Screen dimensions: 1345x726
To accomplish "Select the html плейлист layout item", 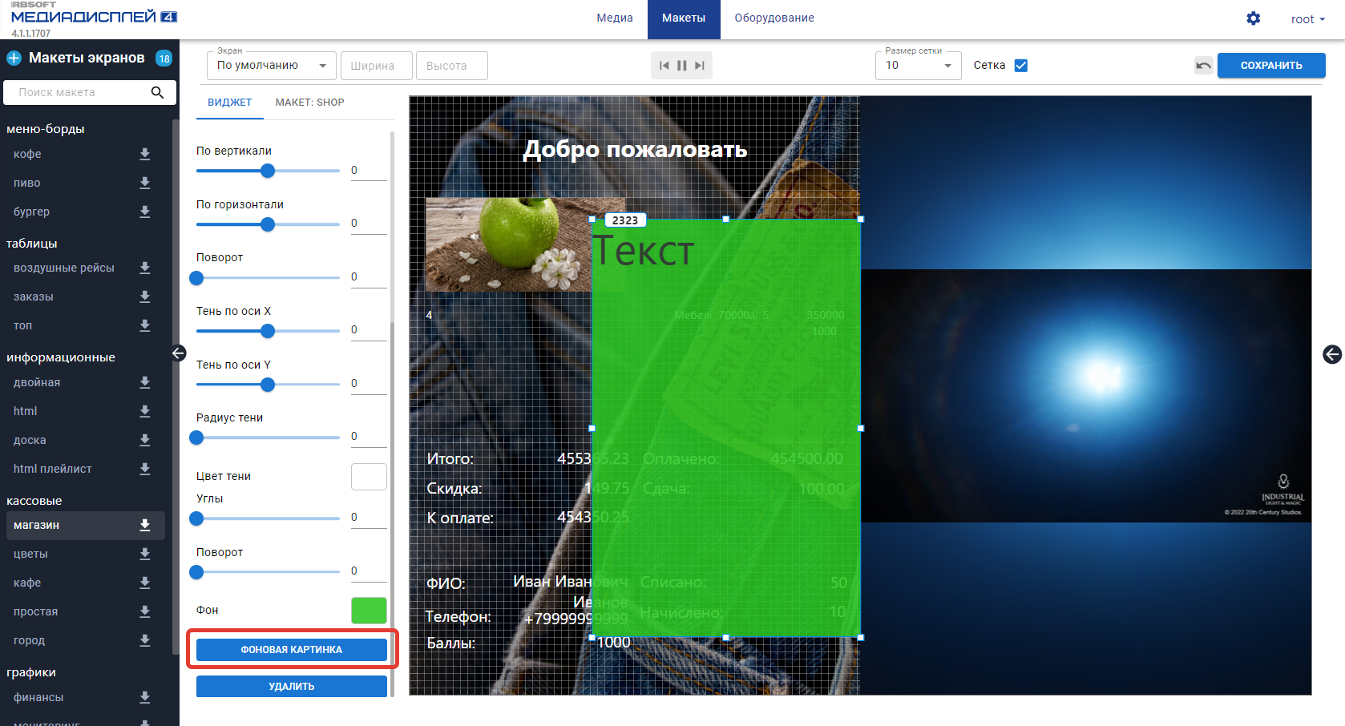I will click(53, 469).
